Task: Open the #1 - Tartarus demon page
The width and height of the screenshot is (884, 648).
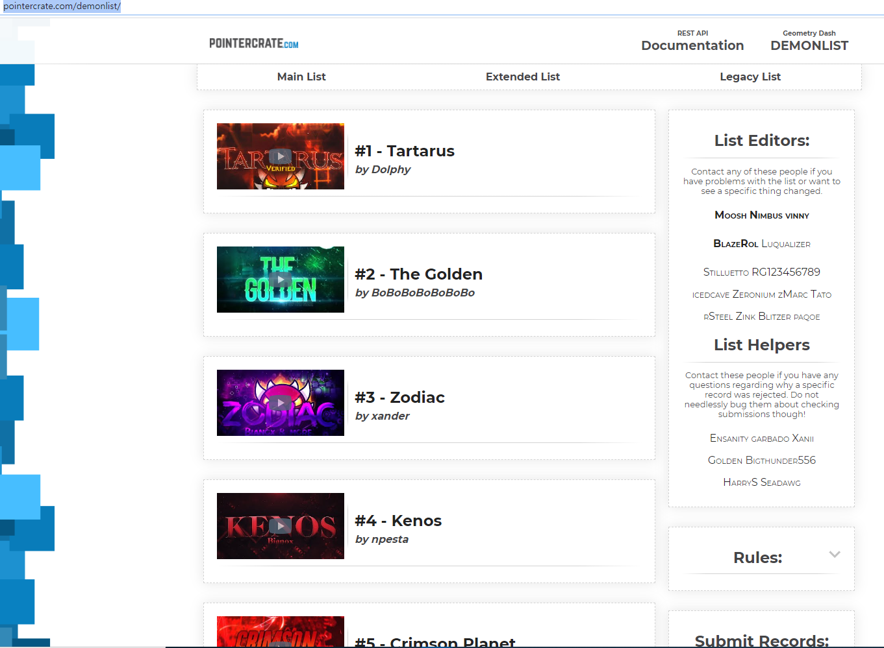Action: 405,151
